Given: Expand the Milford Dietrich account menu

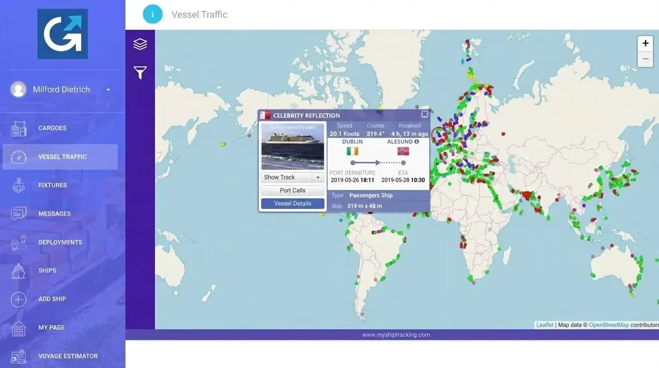Looking at the screenshot, I should click(x=108, y=89).
